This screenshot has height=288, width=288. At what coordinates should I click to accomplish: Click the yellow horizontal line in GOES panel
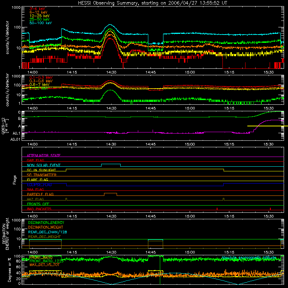(x=267, y=126)
